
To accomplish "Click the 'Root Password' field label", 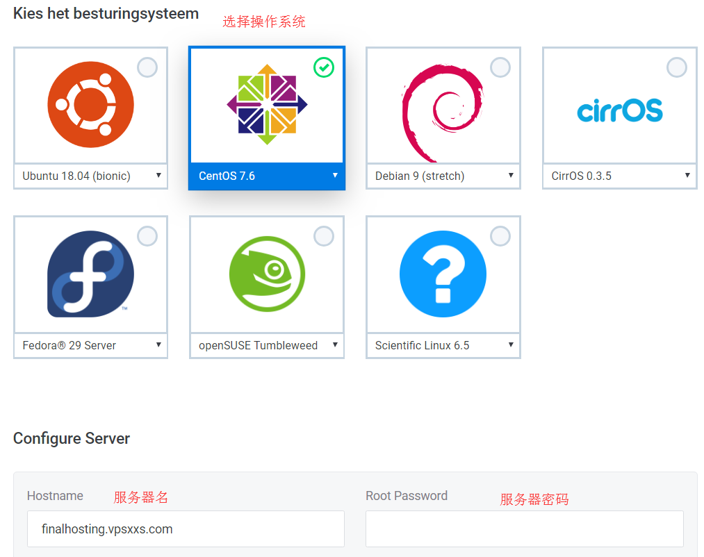I will [x=407, y=495].
